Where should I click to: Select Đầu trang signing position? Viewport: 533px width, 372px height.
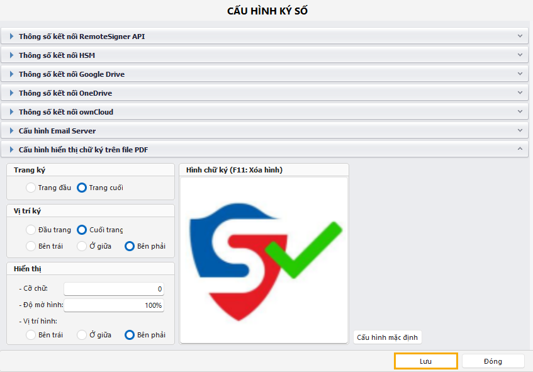coord(31,230)
